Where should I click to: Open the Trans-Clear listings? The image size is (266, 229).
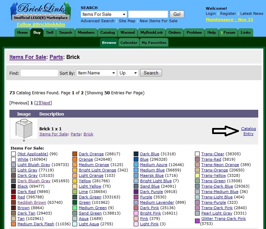coord(213,154)
